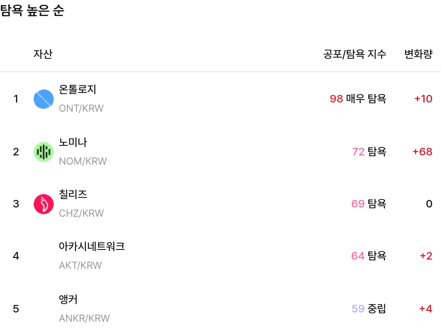Image resolution: width=441 pixels, height=336 pixels.
Task: Click the +10 change value for Ontology
Action: pyautogui.click(x=423, y=99)
